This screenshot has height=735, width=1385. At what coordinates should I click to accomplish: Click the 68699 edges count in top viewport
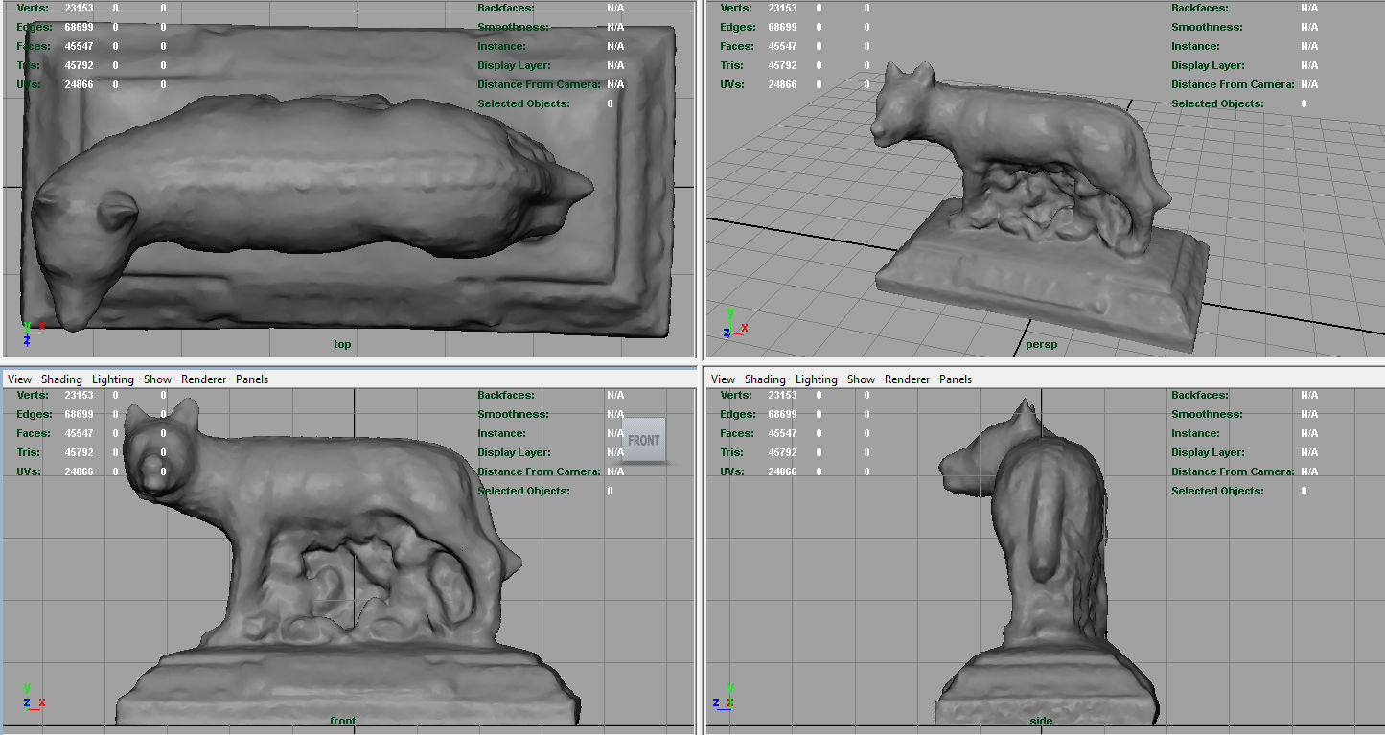[79, 27]
